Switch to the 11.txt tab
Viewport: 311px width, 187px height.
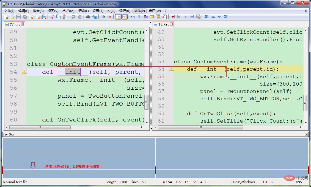tap(164, 24)
